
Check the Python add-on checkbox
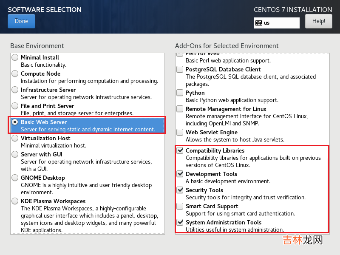(x=180, y=93)
